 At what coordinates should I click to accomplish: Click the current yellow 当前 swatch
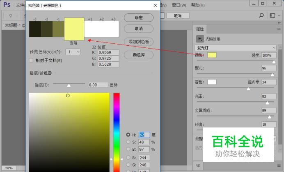coord(74,29)
